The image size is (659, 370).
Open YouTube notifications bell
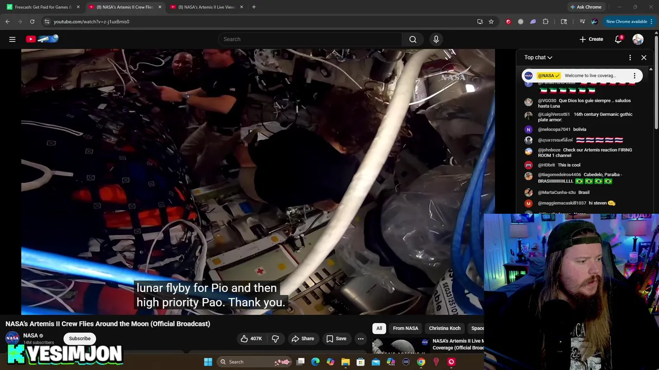619,39
